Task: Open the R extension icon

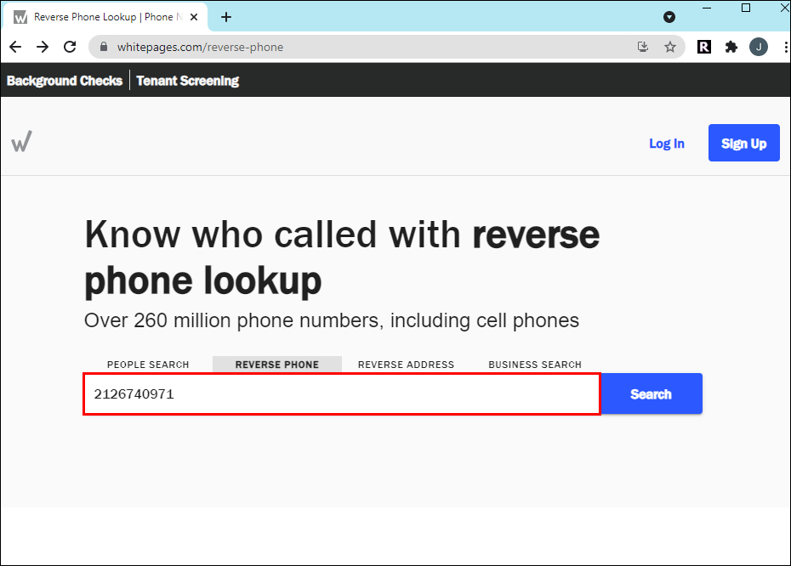Action: point(704,47)
